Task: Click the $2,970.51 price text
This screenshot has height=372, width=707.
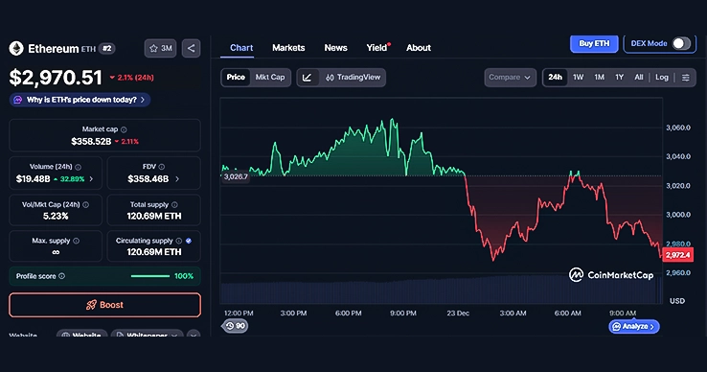Action: click(x=56, y=78)
